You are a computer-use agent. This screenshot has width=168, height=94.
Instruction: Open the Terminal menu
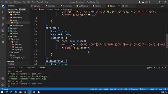click(x=40, y=2)
